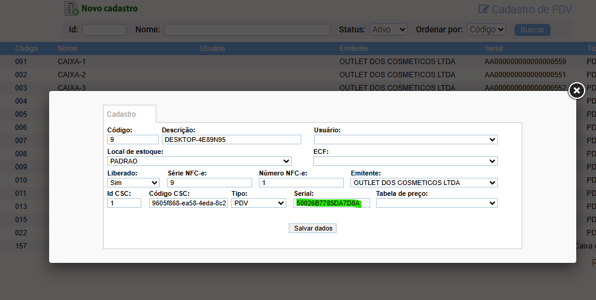Expand the Local de estoque dropdown
Image resolution: width=596 pixels, height=300 pixels.
199,161
